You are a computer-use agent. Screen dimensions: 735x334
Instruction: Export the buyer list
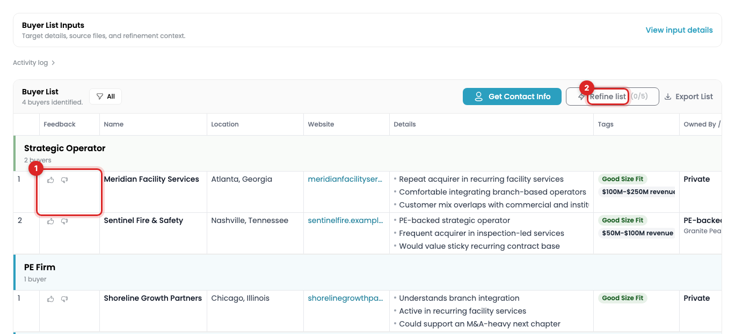pos(689,97)
